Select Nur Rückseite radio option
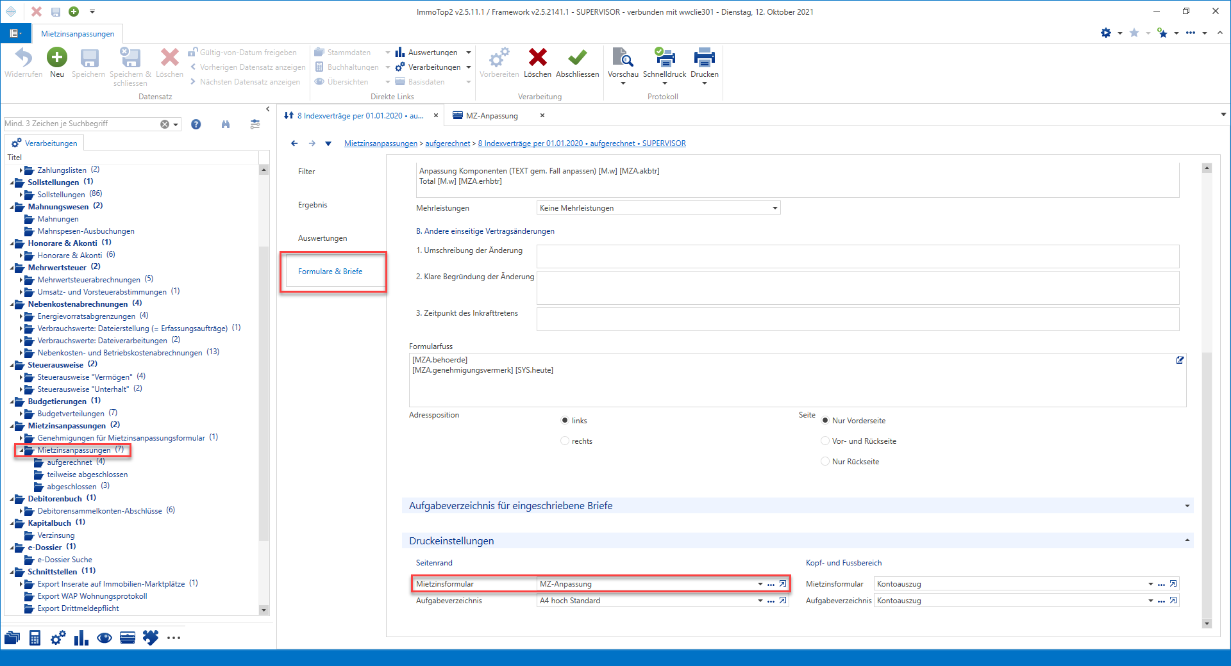 [825, 461]
